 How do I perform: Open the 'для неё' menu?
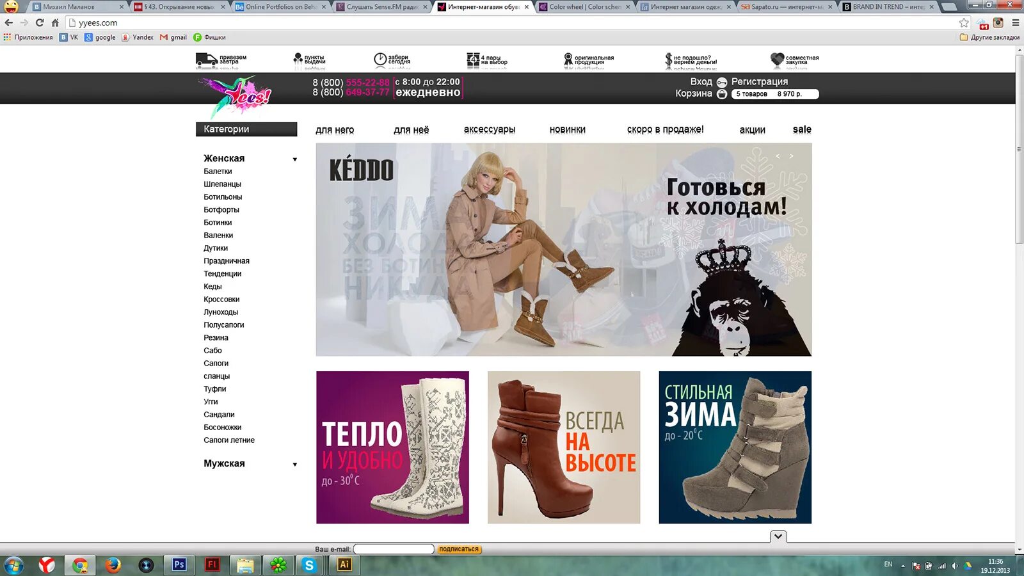[x=412, y=130]
